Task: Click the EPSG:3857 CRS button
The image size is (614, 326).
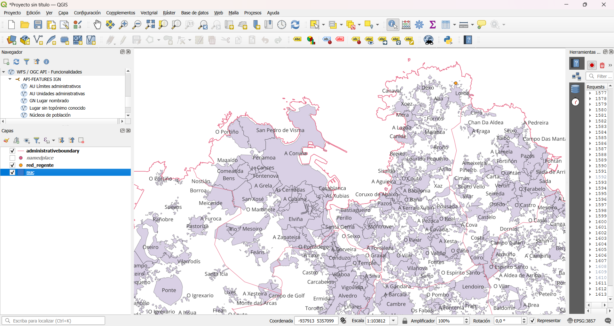Action: coord(581,321)
